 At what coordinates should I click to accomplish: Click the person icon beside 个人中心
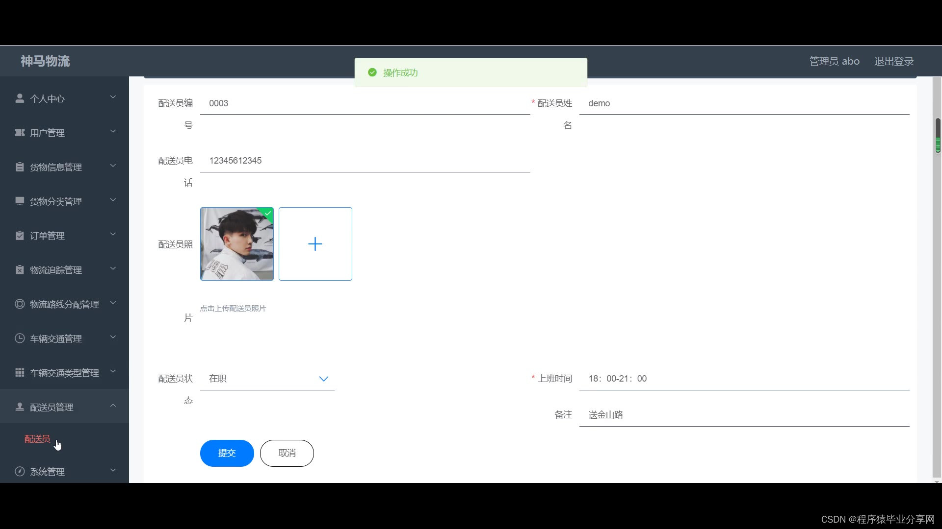tap(20, 98)
